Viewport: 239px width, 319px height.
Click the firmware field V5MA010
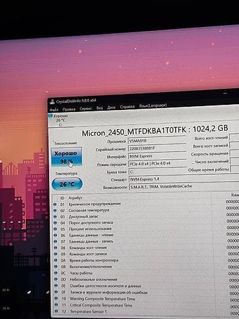coord(157,140)
